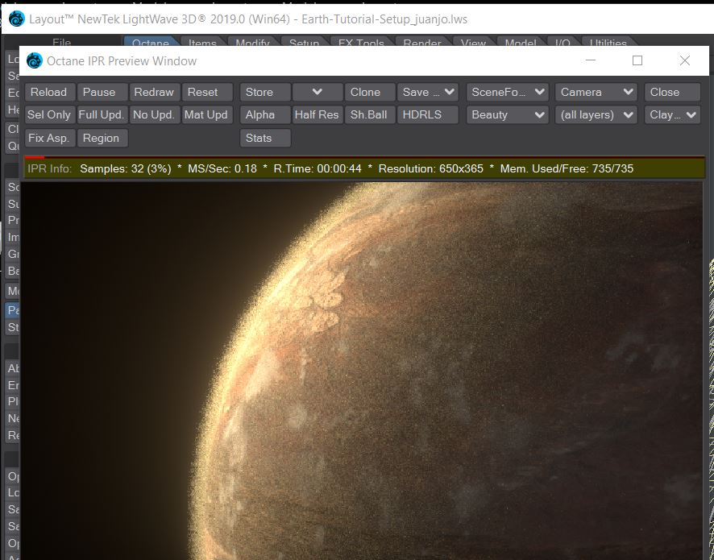This screenshot has width=714, height=560.
Task: Open the Beauty render pass dropdown
Action: tap(507, 114)
